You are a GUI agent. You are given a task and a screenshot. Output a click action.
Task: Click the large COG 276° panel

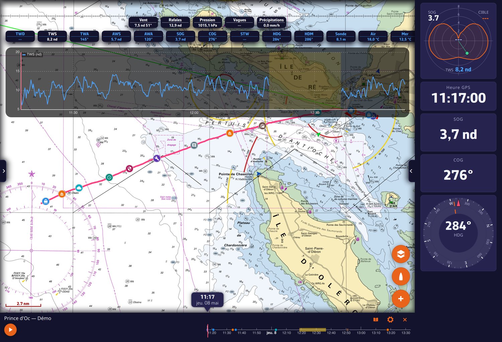(458, 173)
